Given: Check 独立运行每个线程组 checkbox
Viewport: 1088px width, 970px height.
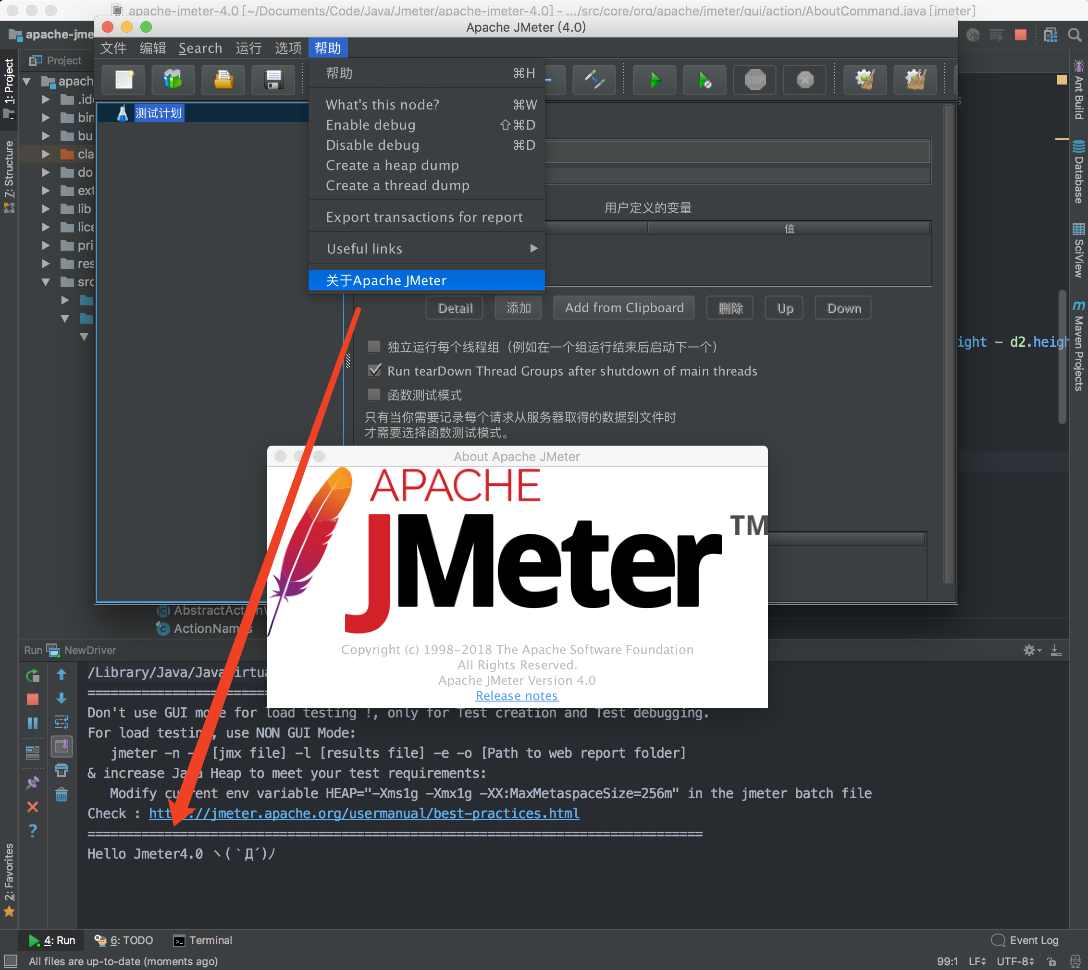Looking at the screenshot, I should (374, 346).
